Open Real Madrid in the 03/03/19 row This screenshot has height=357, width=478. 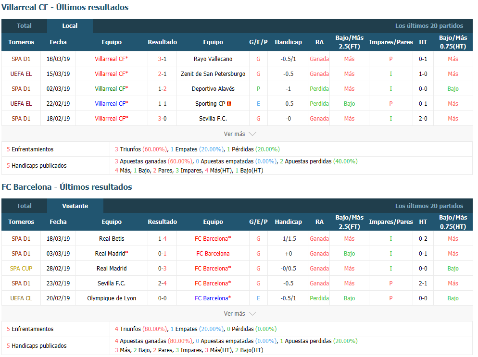(x=110, y=253)
